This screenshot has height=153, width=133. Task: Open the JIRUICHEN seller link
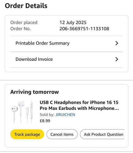click(65, 115)
